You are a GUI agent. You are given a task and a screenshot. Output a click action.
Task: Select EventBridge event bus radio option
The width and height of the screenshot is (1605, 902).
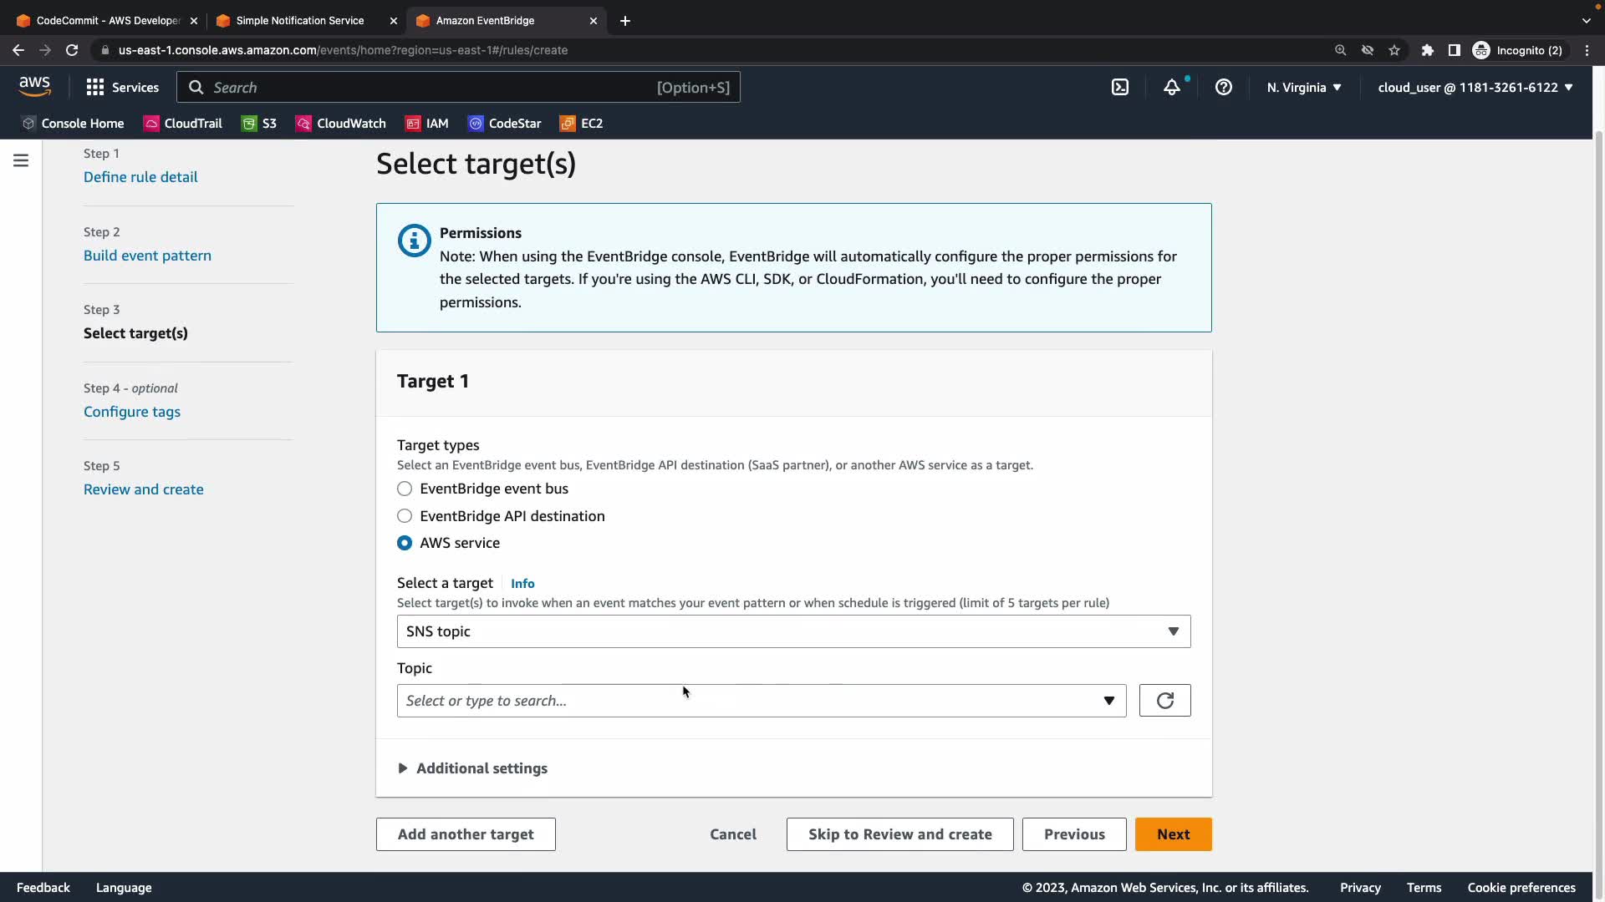point(405,489)
